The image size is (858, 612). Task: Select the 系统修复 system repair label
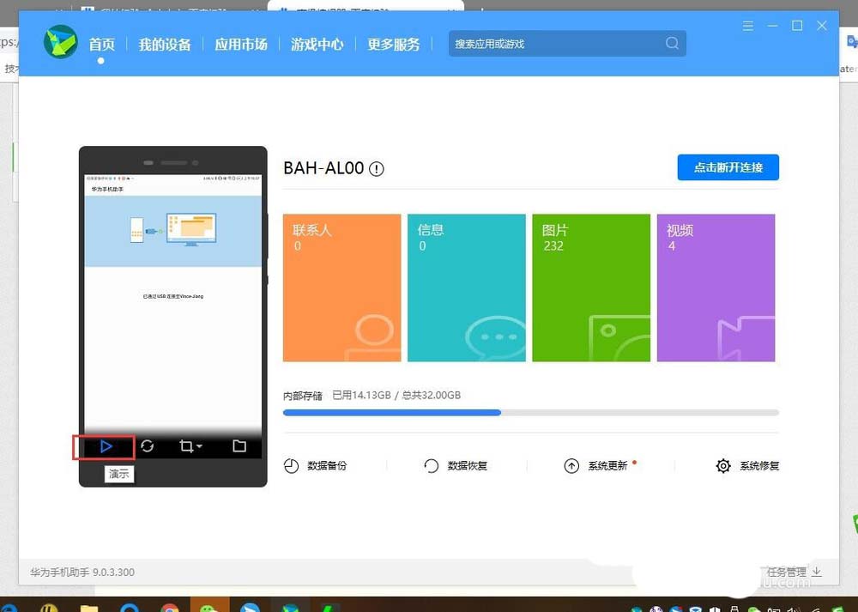click(x=759, y=466)
